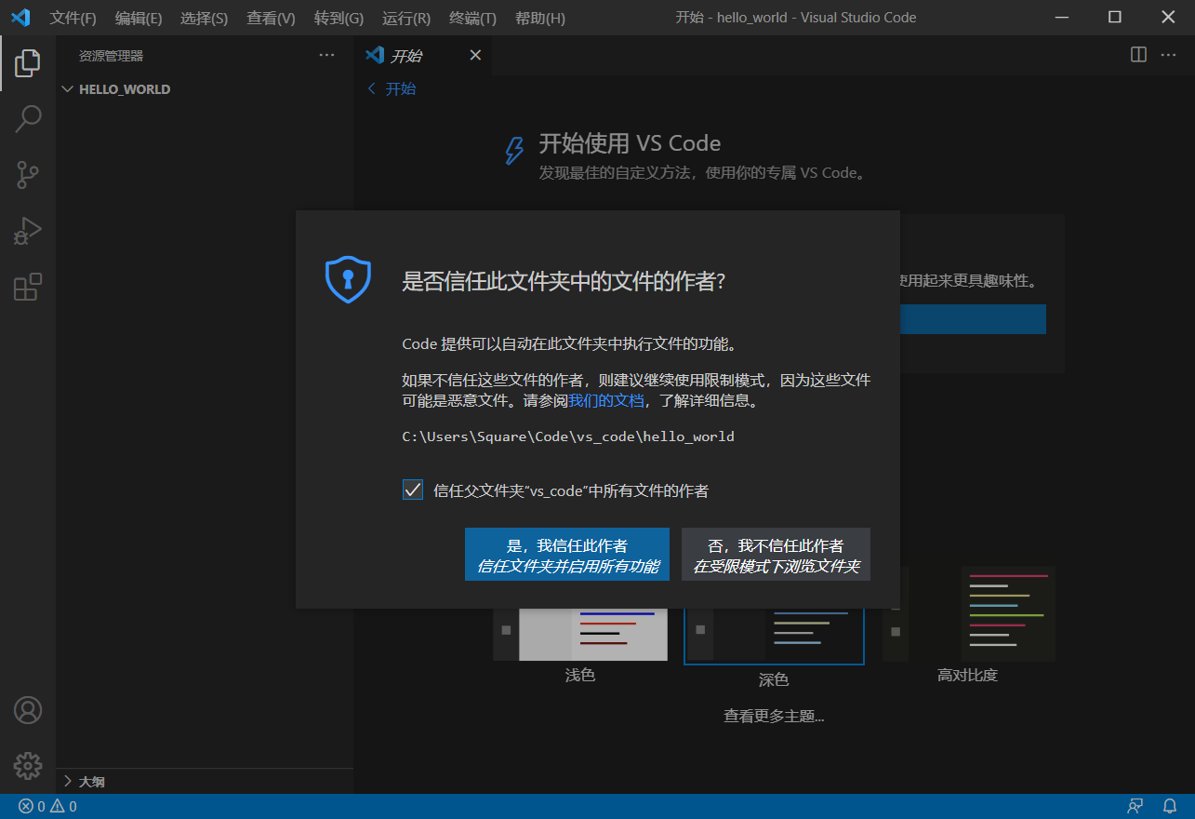The image size is (1195, 819).
Task: Click 查看更多主题... link
Action: [x=774, y=716]
